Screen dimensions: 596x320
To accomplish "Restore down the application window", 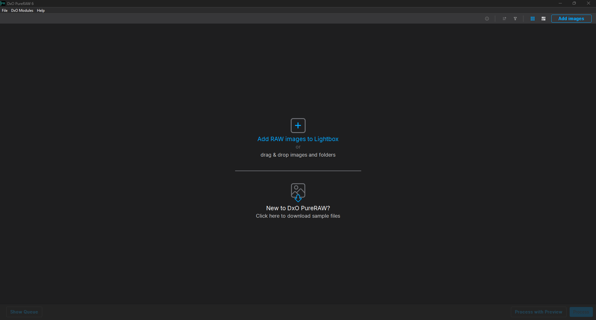I will [574, 3].
